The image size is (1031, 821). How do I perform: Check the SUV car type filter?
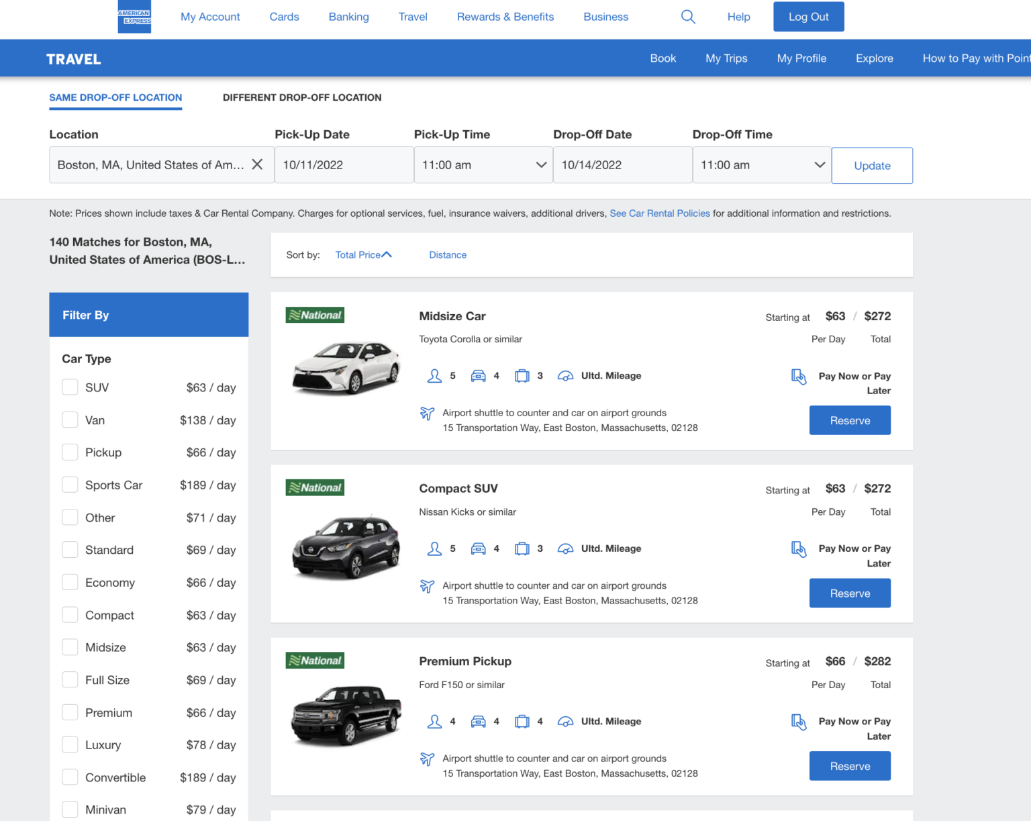coord(70,387)
